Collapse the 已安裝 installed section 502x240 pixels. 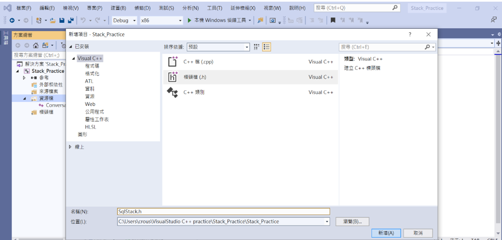(x=71, y=47)
